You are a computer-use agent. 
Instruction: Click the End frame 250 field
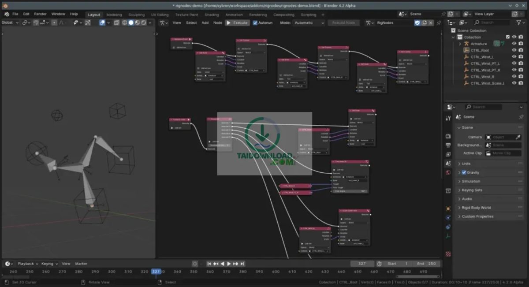427,264
